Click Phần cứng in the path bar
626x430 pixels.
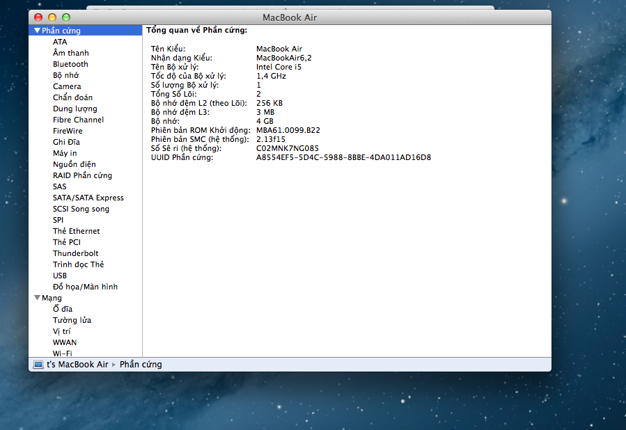pos(141,365)
